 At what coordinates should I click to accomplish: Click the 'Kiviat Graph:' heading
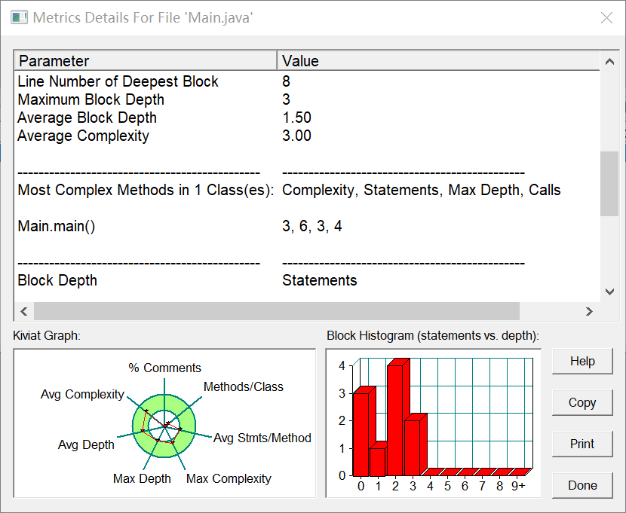point(47,336)
